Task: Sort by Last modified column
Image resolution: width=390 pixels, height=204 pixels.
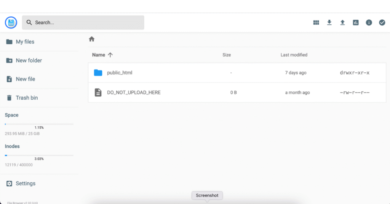Action: [x=294, y=55]
